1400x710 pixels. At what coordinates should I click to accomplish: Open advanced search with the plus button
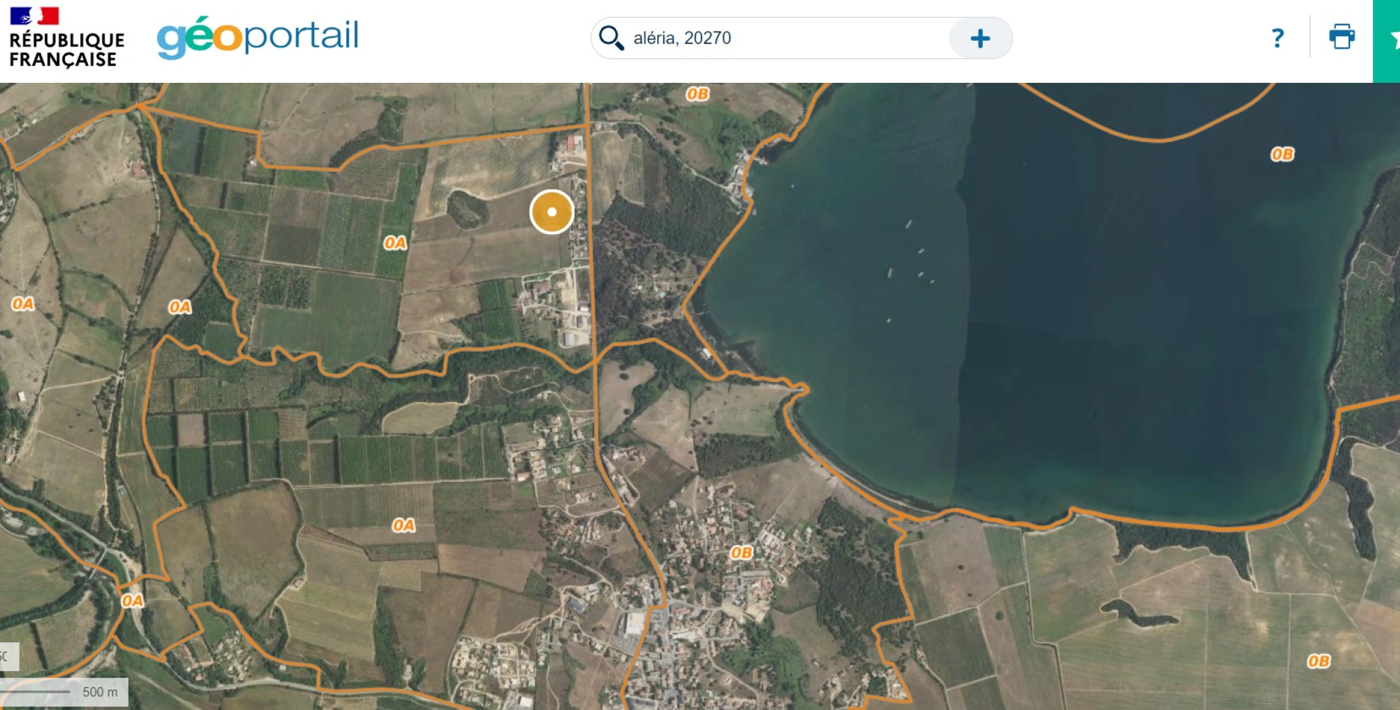pos(980,38)
